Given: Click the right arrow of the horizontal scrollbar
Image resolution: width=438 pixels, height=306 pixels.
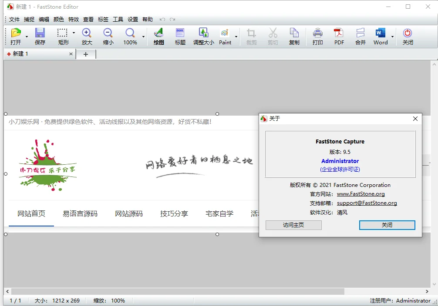Looking at the screenshot, I should (428, 291).
